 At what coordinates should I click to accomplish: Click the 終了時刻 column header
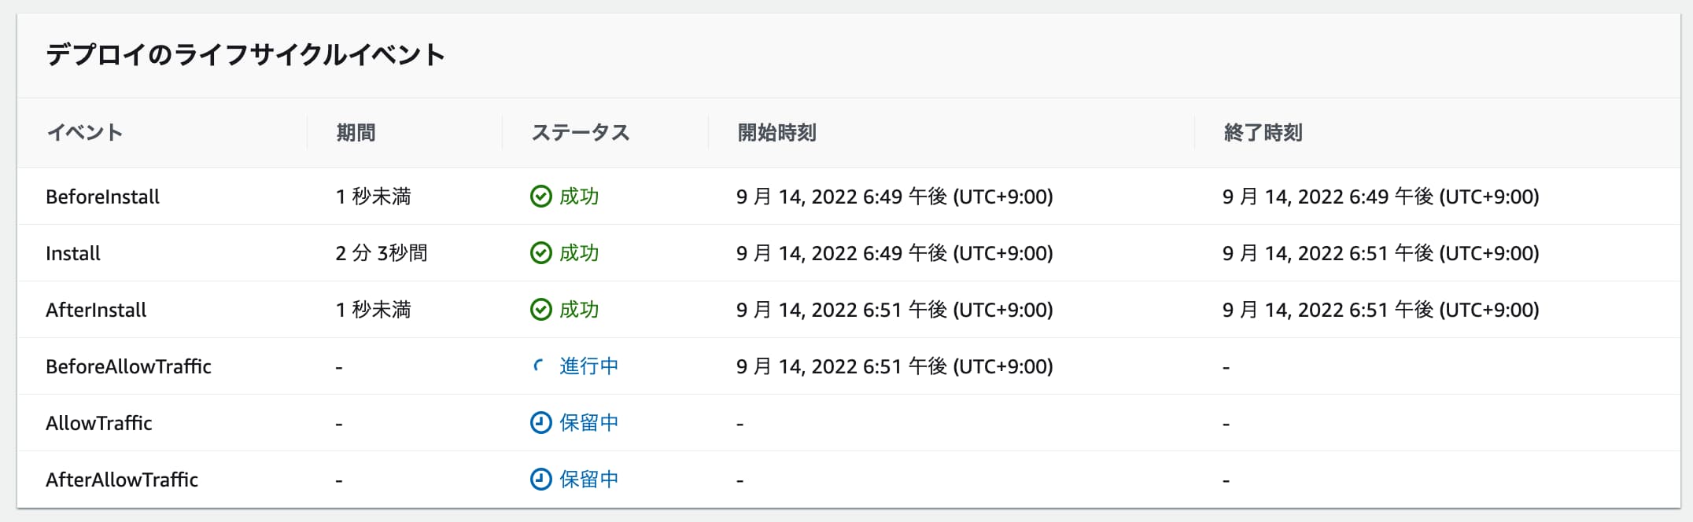click(1259, 132)
